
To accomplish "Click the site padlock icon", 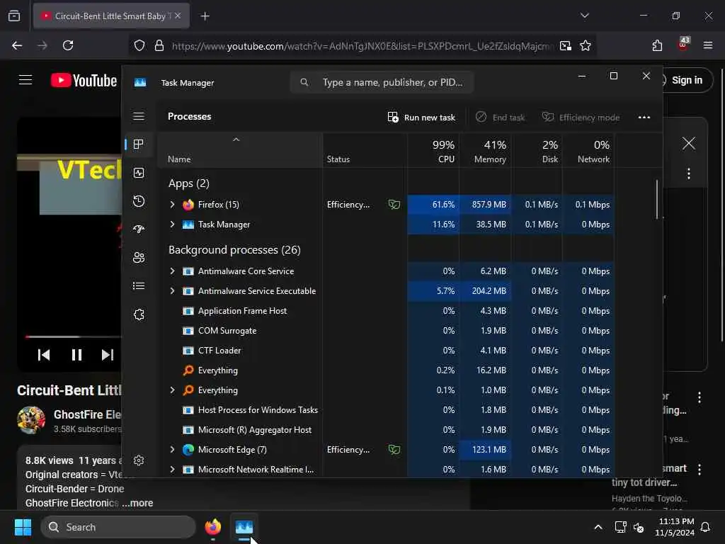I will [159, 45].
